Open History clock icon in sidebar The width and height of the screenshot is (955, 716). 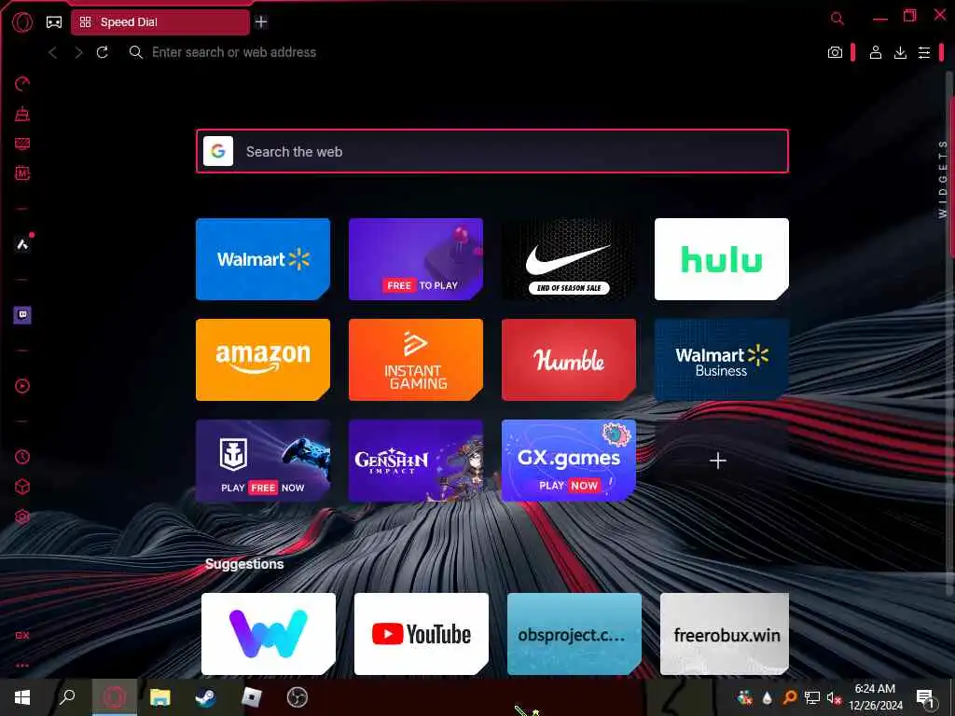coord(22,457)
